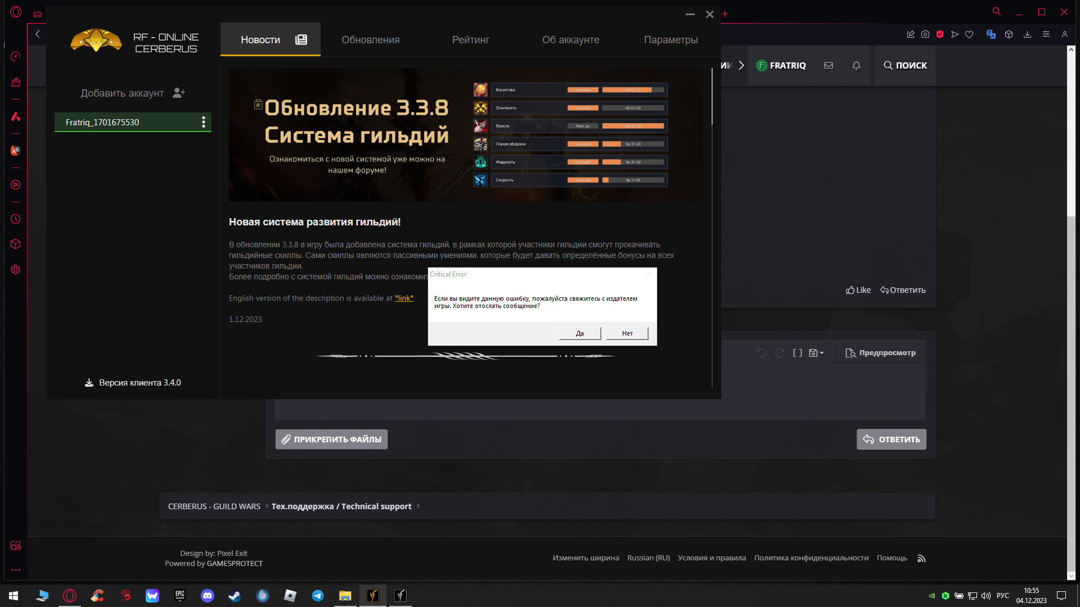Click ПРИКРЕПИТЬ ФАЙЛЫ on the forum page
Image resolution: width=1080 pixels, height=607 pixels.
331,440
